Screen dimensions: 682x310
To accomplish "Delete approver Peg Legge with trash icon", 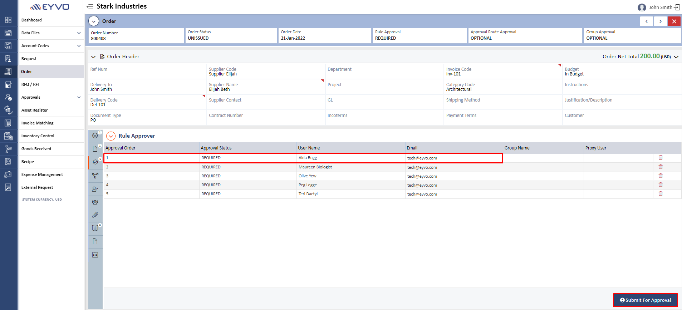I will point(661,185).
